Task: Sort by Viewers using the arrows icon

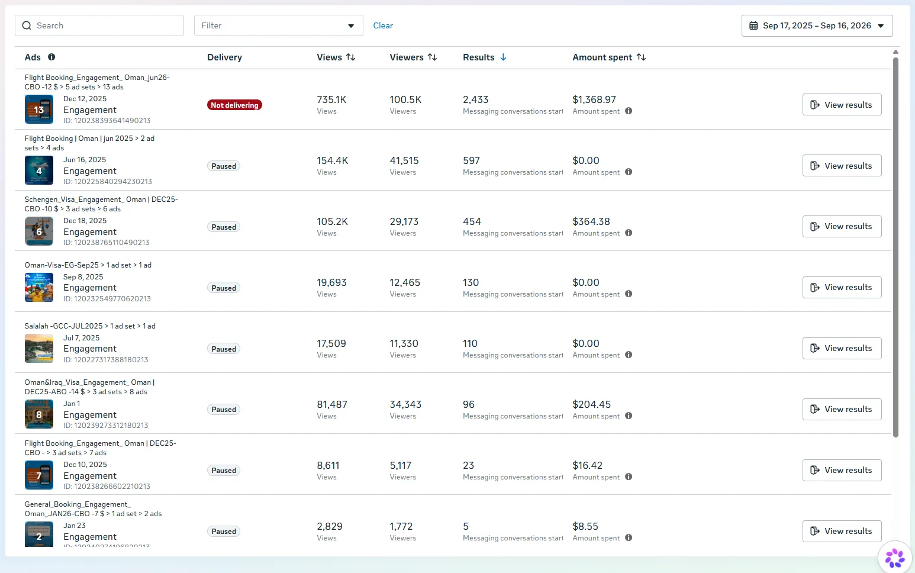Action: 433,57
